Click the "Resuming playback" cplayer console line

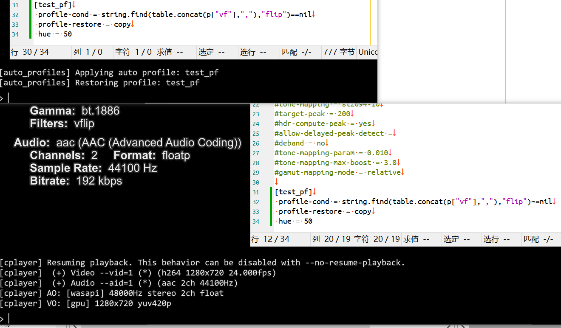203,263
